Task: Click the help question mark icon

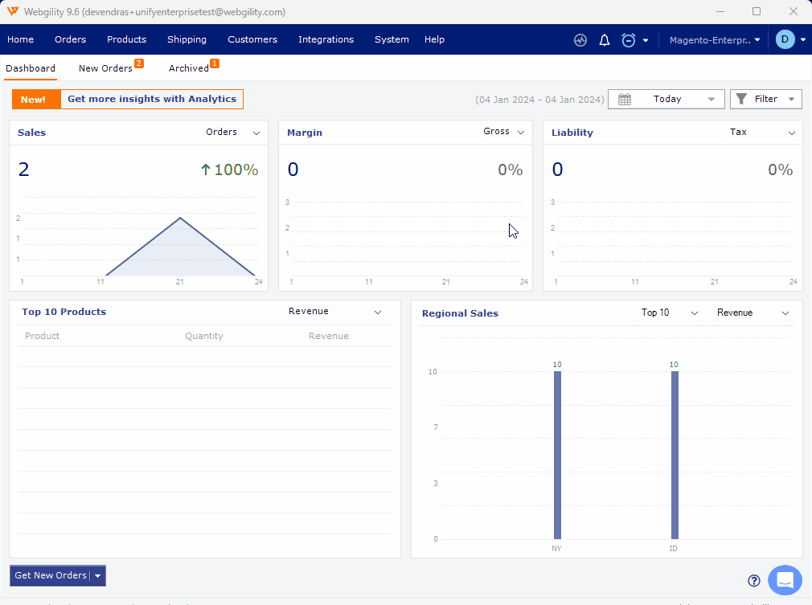Action: coord(754,581)
